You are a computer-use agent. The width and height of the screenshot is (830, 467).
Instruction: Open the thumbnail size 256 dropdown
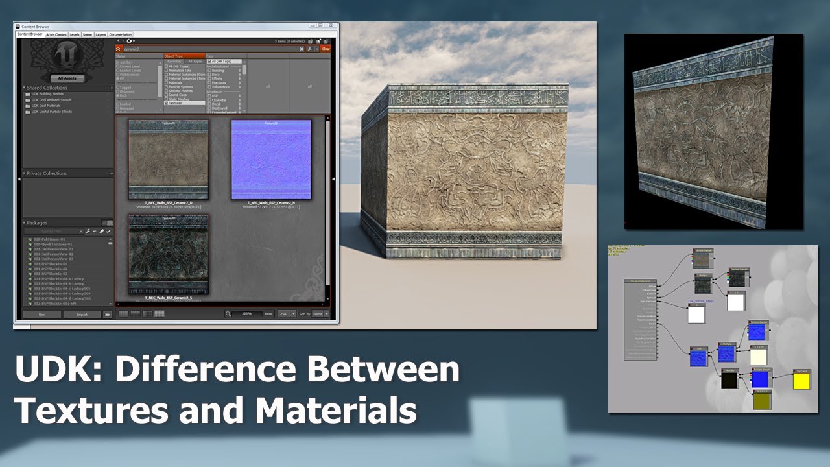[287, 314]
